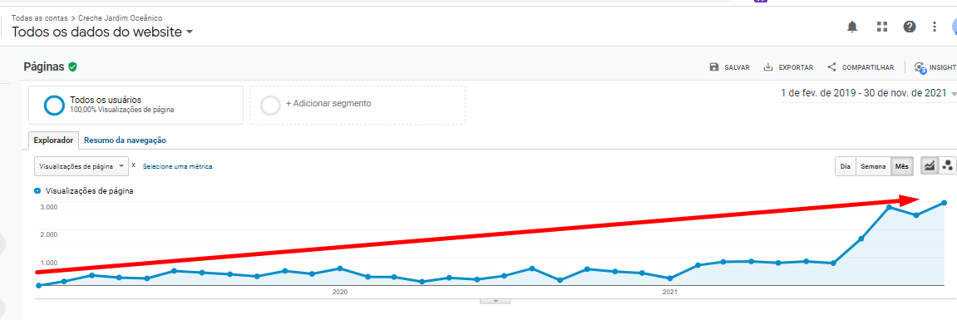The width and height of the screenshot is (957, 320).
Task: Open the Insights icon with badge
Action: coord(920,68)
